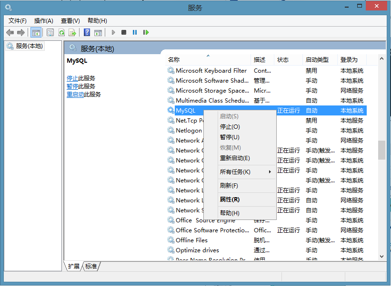Click the Export List toolbar icon
The width and height of the screenshot is (391, 286).
[72, 32]
